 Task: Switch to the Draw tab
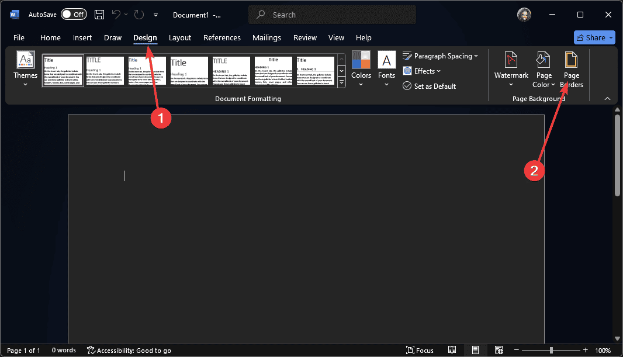tap(113, 38)
